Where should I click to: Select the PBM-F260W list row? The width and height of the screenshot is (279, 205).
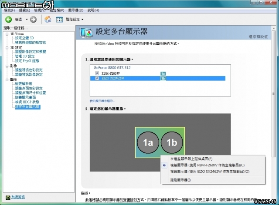(158, 73)
